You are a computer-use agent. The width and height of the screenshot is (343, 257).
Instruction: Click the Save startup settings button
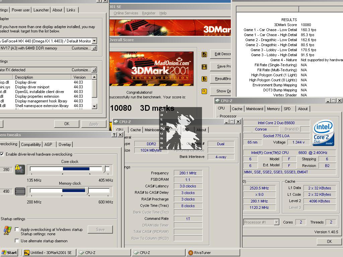tap(100, 230)
